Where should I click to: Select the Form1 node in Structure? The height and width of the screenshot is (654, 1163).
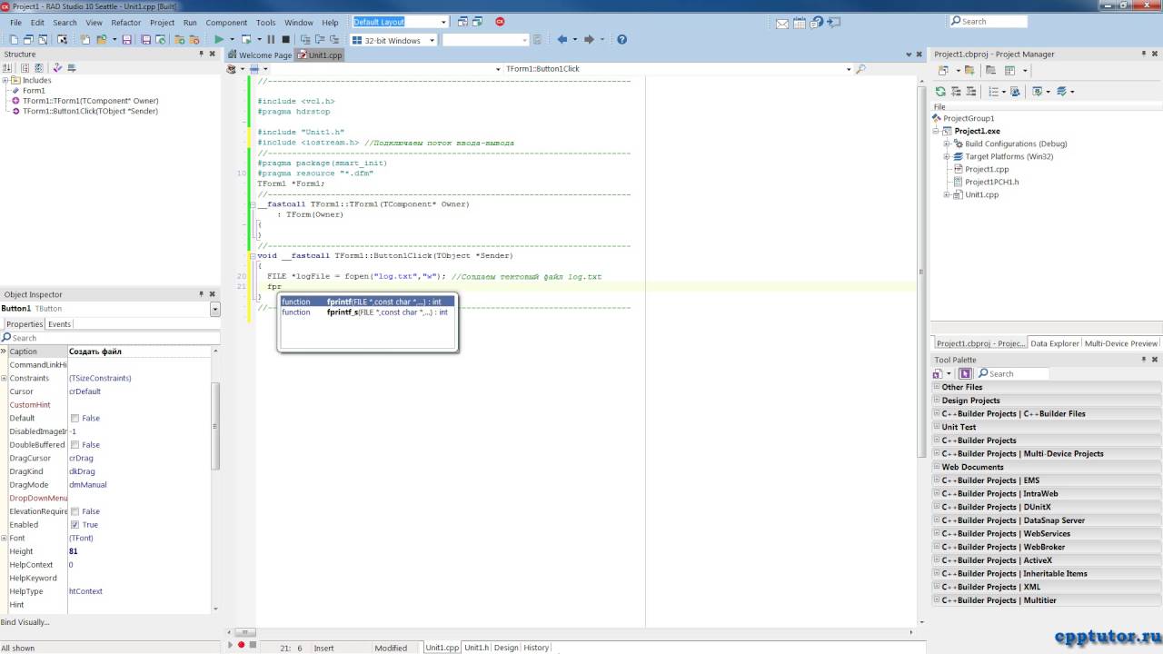tap(34, 91)
